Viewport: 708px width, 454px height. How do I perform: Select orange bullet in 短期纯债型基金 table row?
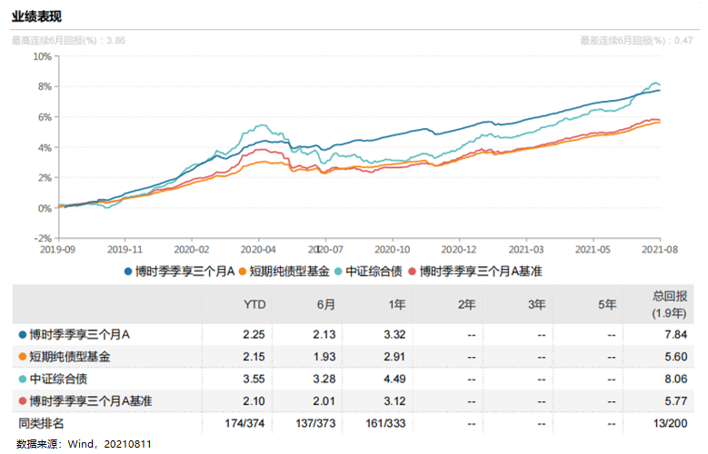[x=22, y=356]
